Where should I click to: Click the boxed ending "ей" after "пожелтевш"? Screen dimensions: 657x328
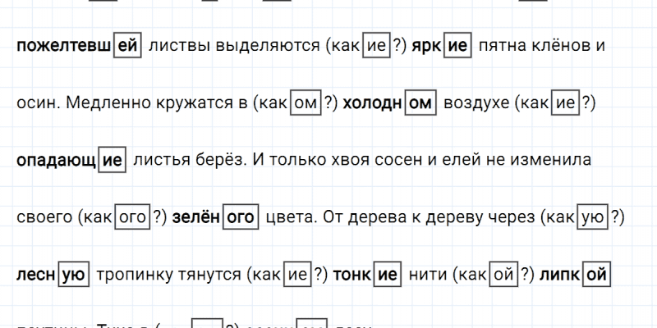coord(127,46)
